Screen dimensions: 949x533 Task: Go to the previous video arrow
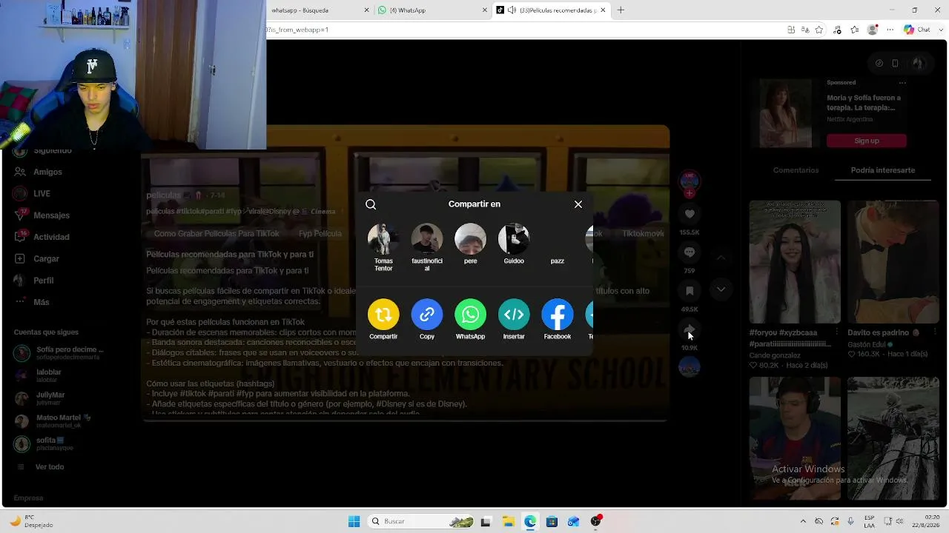click(x=721, y=258)
